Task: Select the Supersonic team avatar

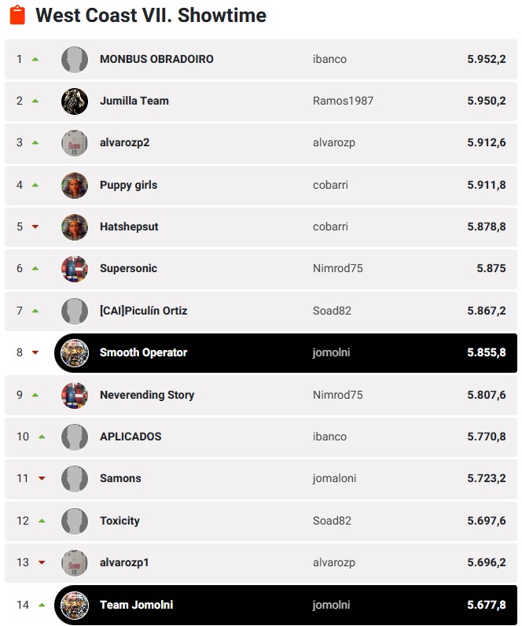Action: click(x=75, y=269)
